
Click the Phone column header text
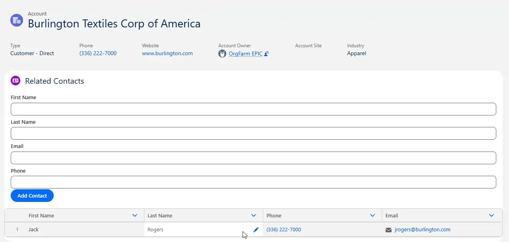[x=274, y=215]
